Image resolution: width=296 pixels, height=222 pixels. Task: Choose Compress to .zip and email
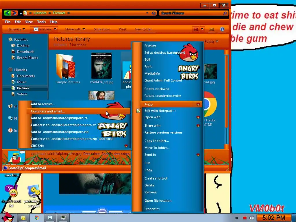(72, 139)
